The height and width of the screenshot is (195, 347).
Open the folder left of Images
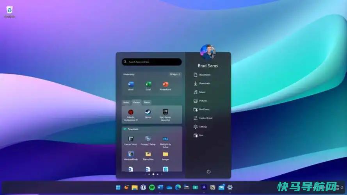[x=148, y=156]
